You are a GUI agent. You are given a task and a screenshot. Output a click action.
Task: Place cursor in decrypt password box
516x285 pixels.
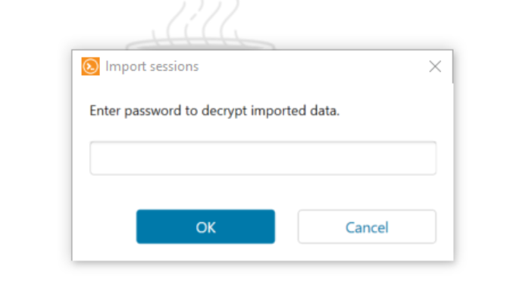(x=263, y=158)
